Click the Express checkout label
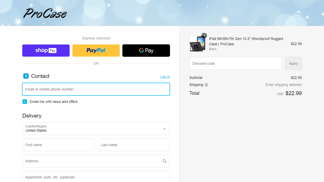Screen dimensions: 324x182 (96, 38)
